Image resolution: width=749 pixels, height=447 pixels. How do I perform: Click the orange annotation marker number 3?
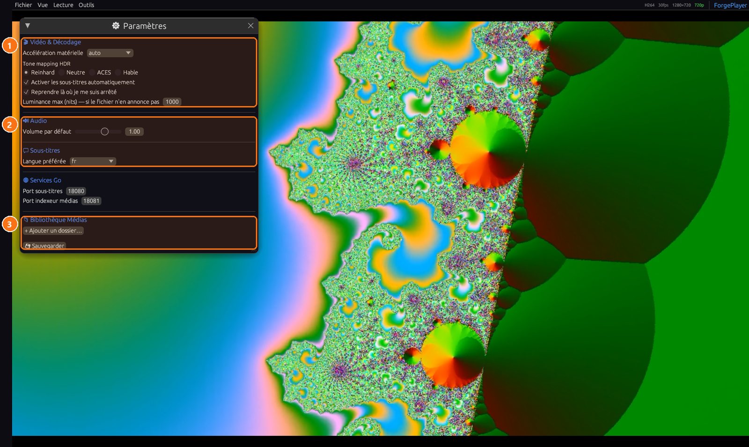[x=10, y=225]
